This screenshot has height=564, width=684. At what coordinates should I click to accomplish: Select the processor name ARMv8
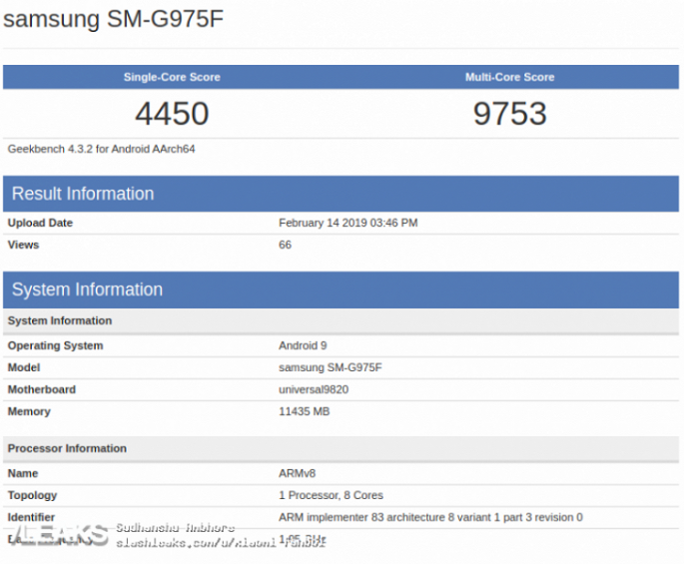(297, 473)
